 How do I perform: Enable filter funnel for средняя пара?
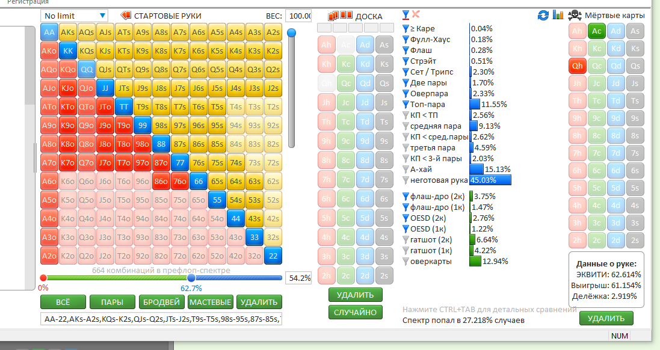pyautogui.click(x=406, y=126)
